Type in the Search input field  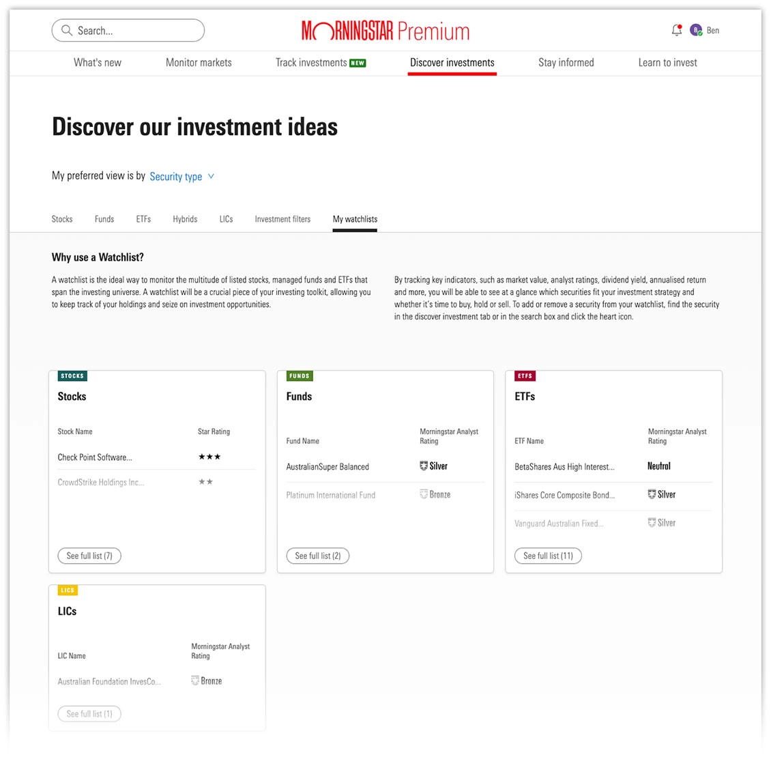click(x=136, y=31)
